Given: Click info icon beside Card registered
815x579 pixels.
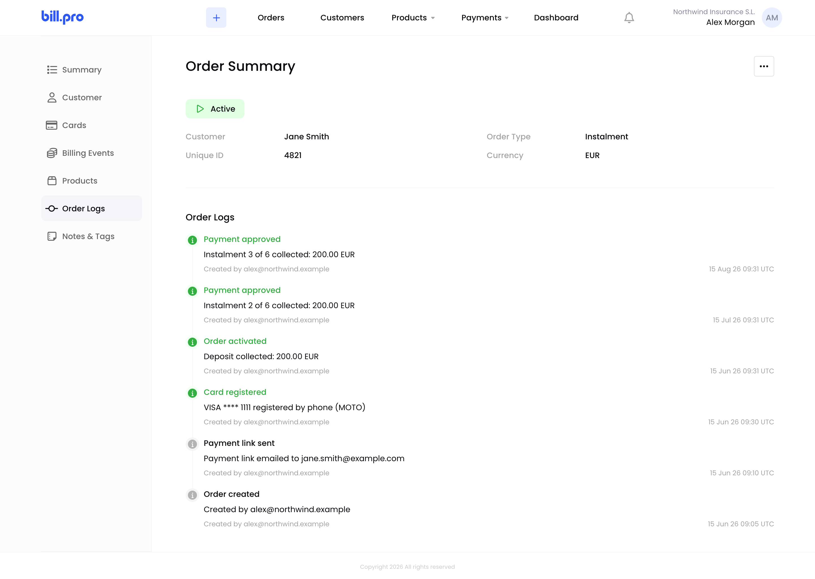Looking at the screenshot, I should click(x=192, y=393).
